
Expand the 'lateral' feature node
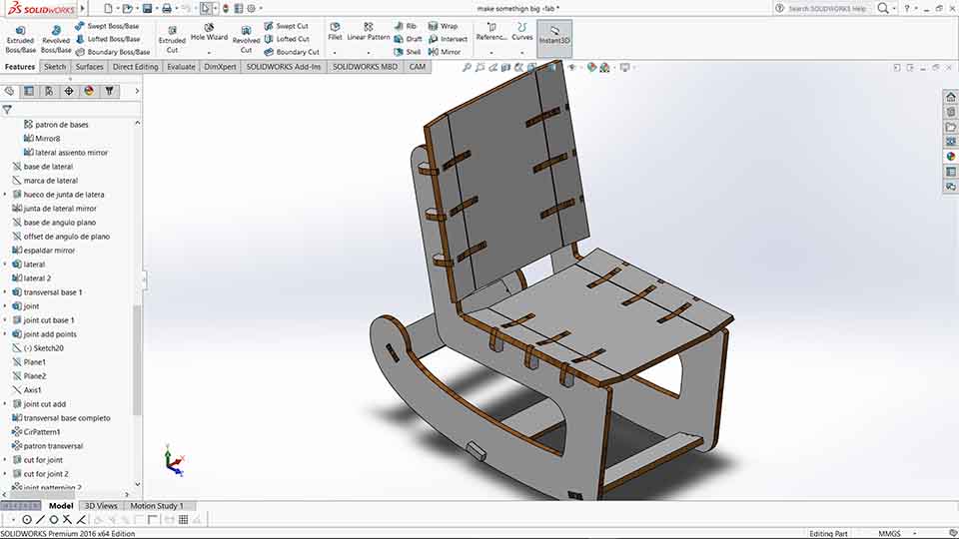tap(6, 265)
